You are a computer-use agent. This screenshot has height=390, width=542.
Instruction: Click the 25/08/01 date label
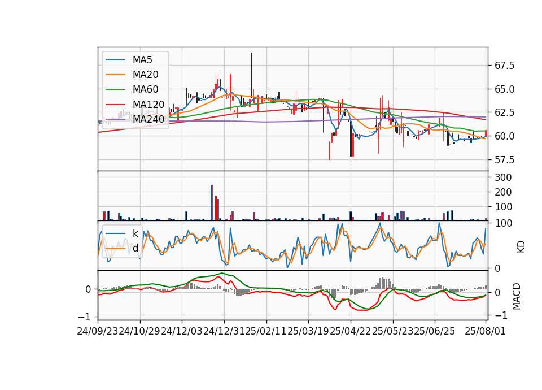[x=486, y=331]
